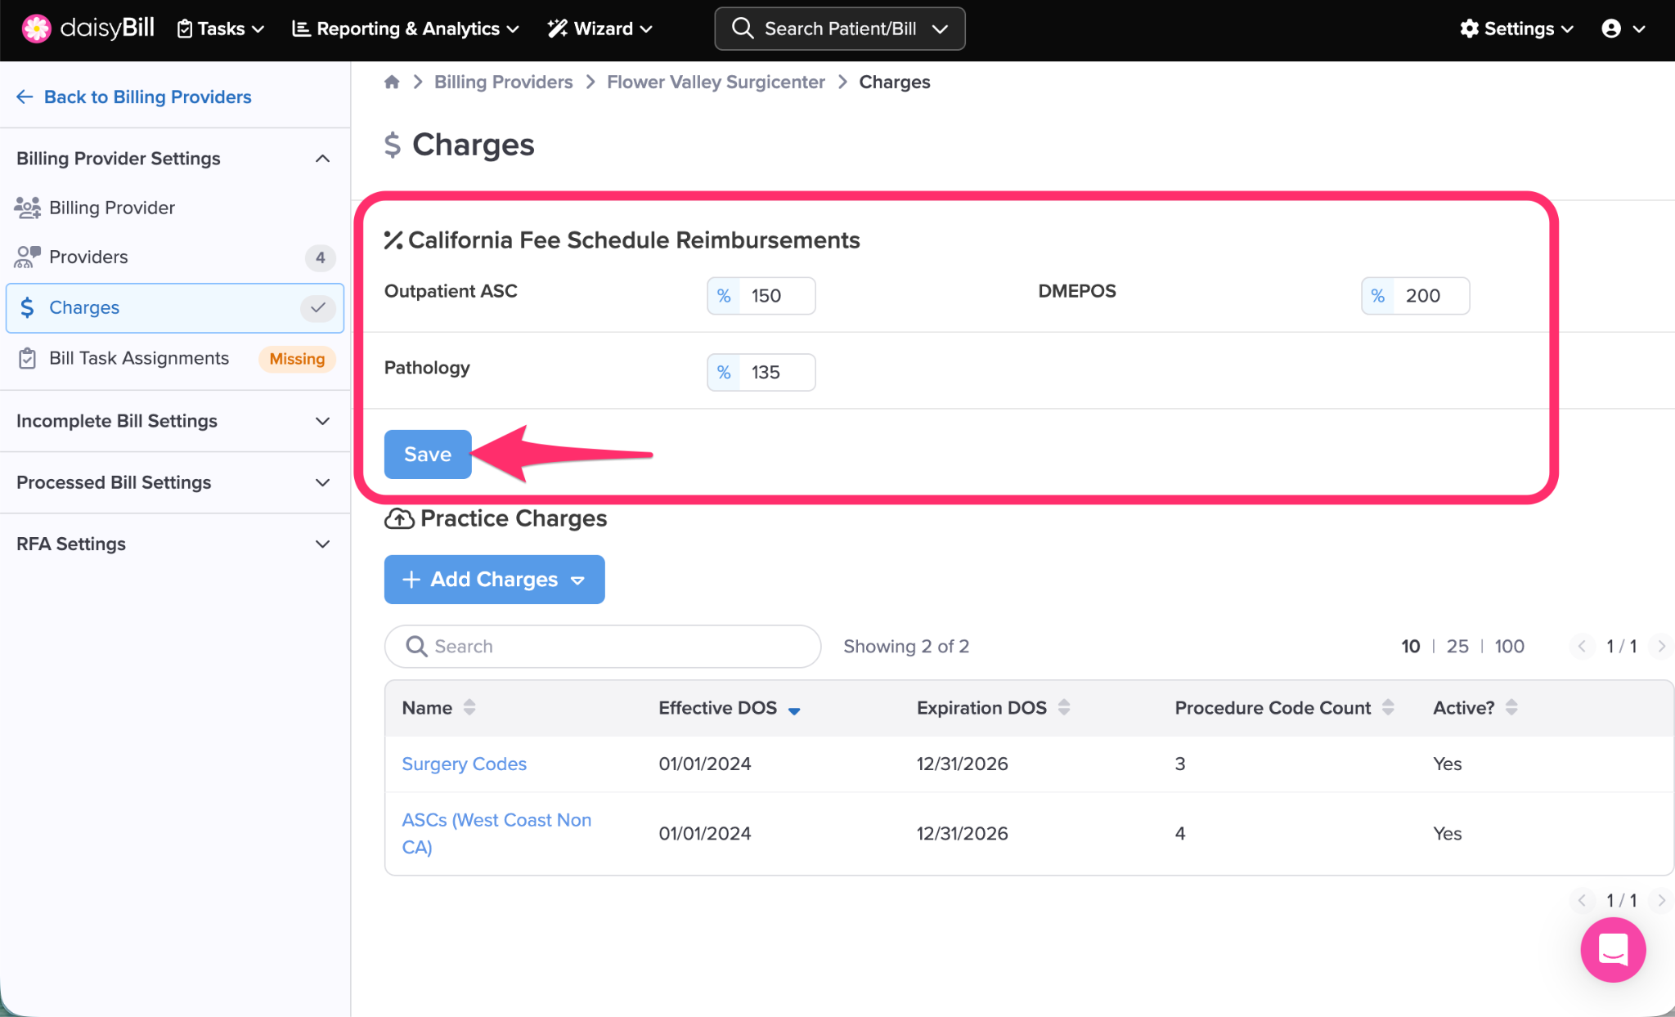
Task: Open the pink chat support bubble
Action: click(x=1612, y=950)
